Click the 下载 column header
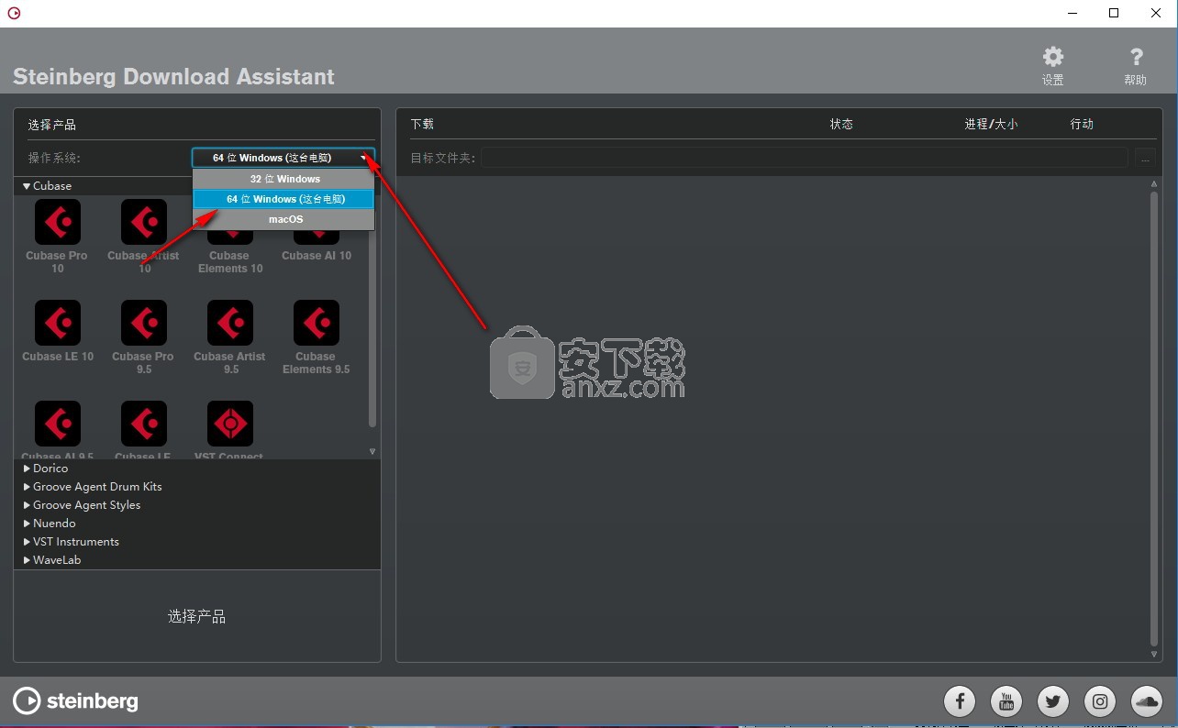 [422, 124]
